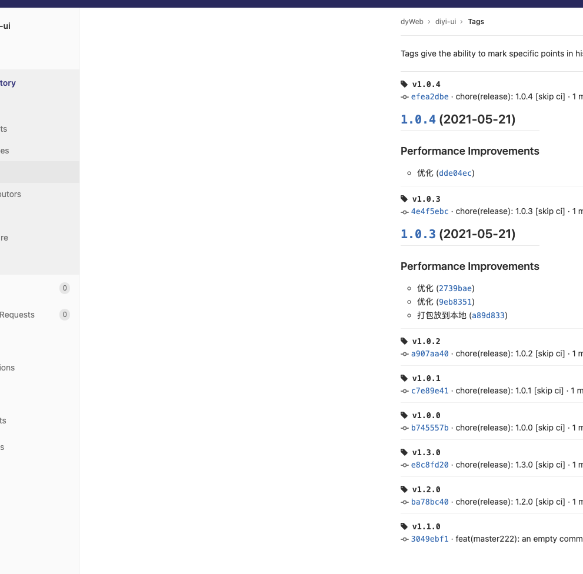The width and height of the screenshot is (583, 574).
Task: Open commit a89d833 for 打包放到本地
Action: [488, 315]
